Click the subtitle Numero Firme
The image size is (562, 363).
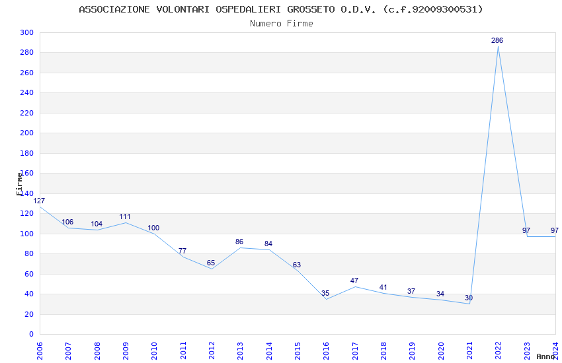(x=282, y=23)
